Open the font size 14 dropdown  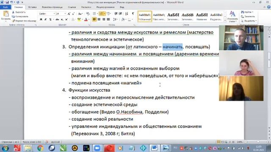[65, 14]
